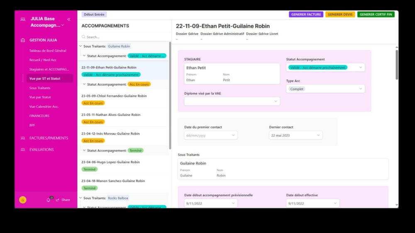
Task: Click the GESTION JULIA heading
Action: click(x=43, y=40)
